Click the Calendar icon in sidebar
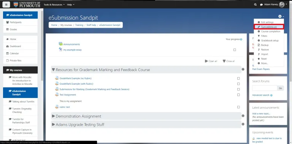This screenshot has height=144, width=292. tap(8, 54)
